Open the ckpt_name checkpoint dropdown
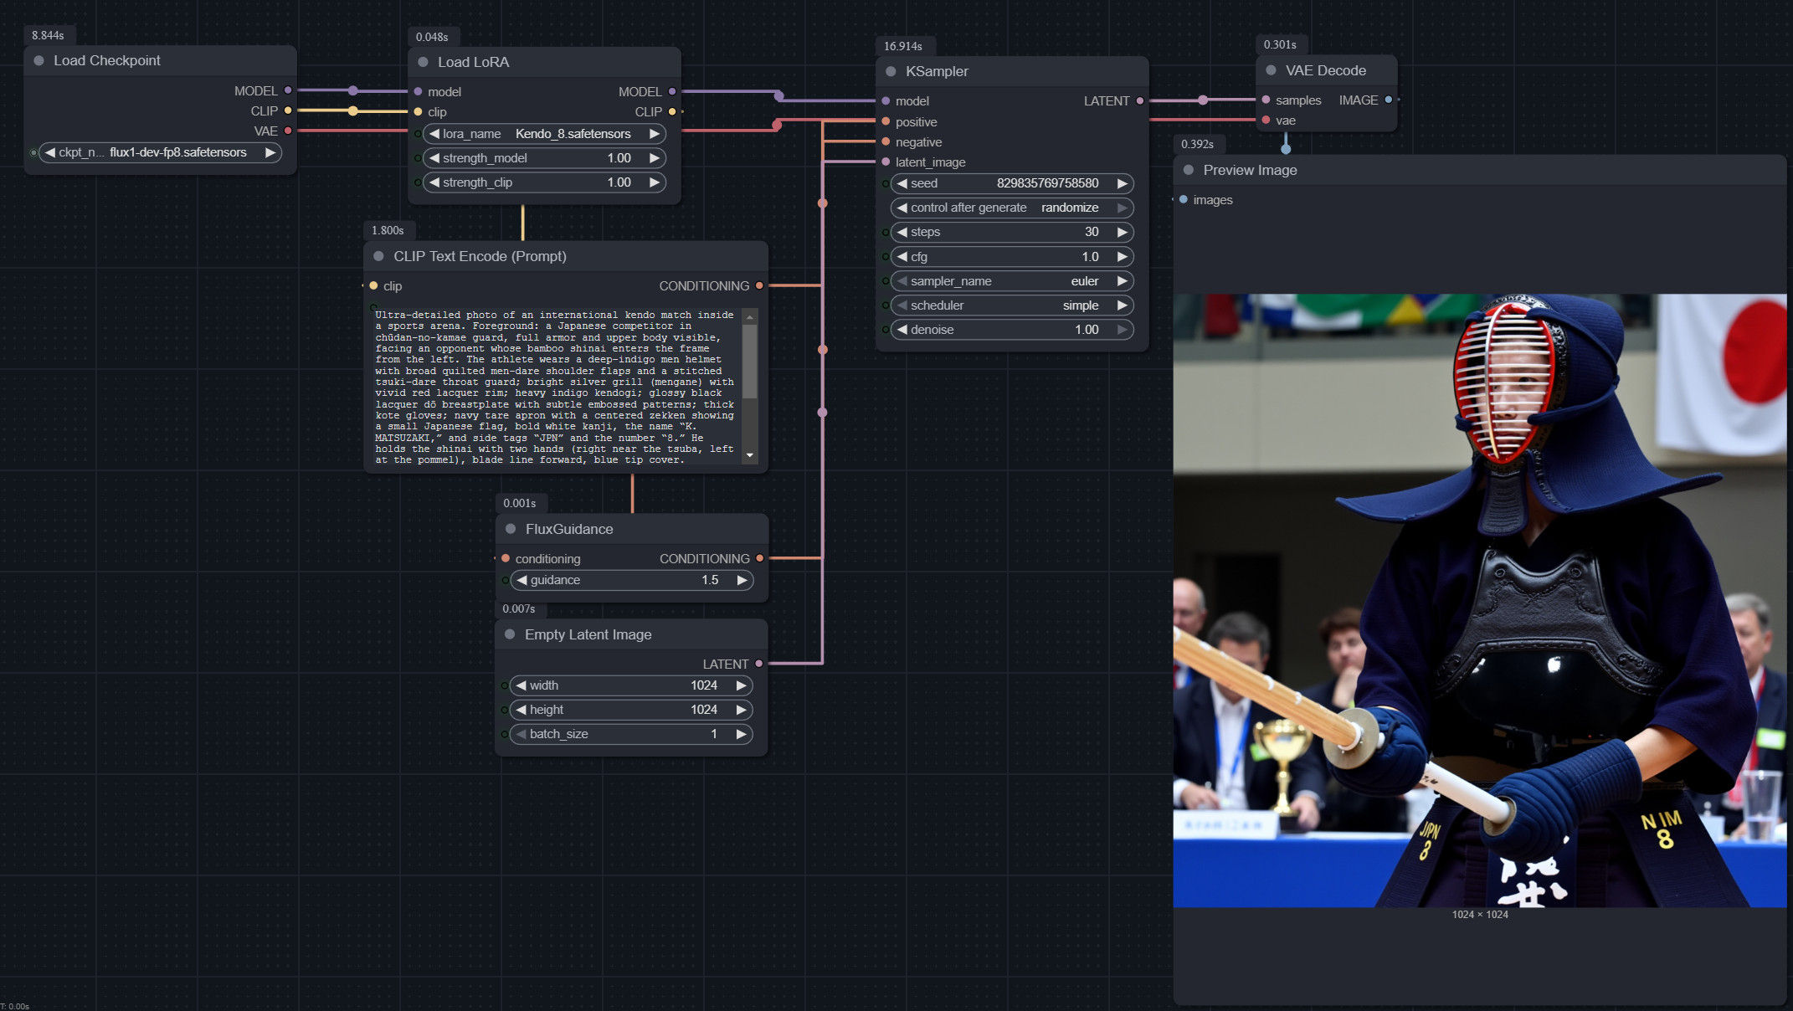The width and height of the screenshot is (1793, 1011). click(160, 153)
